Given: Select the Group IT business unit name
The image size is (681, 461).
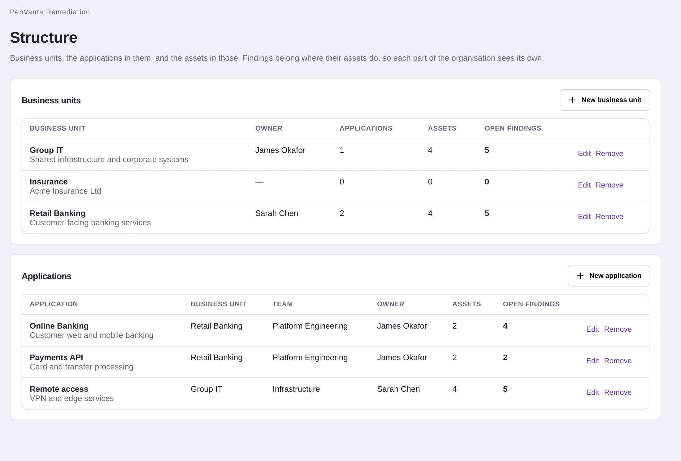Looking at the screenshot, I should click(46, 150).
